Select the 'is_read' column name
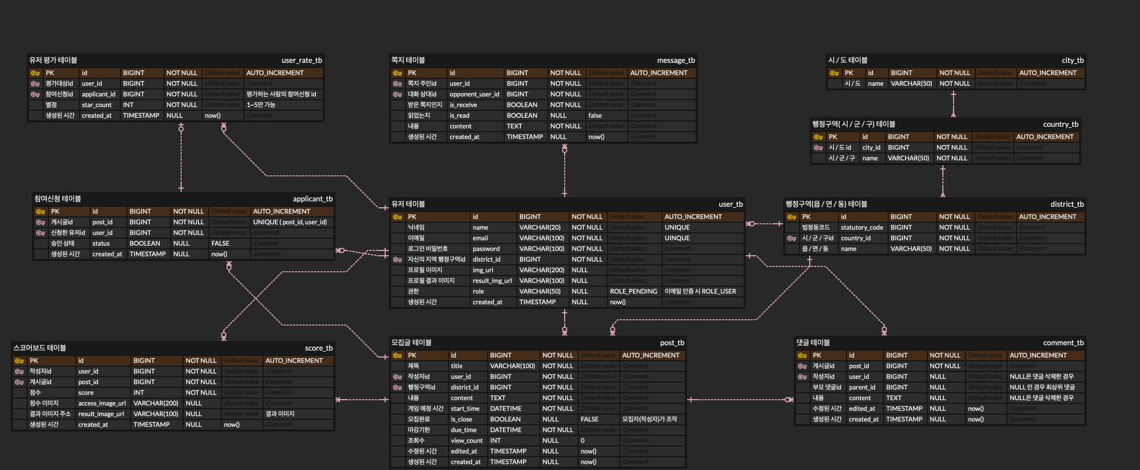The height and width of the screenshot is (470, 1140). [460, 116]
